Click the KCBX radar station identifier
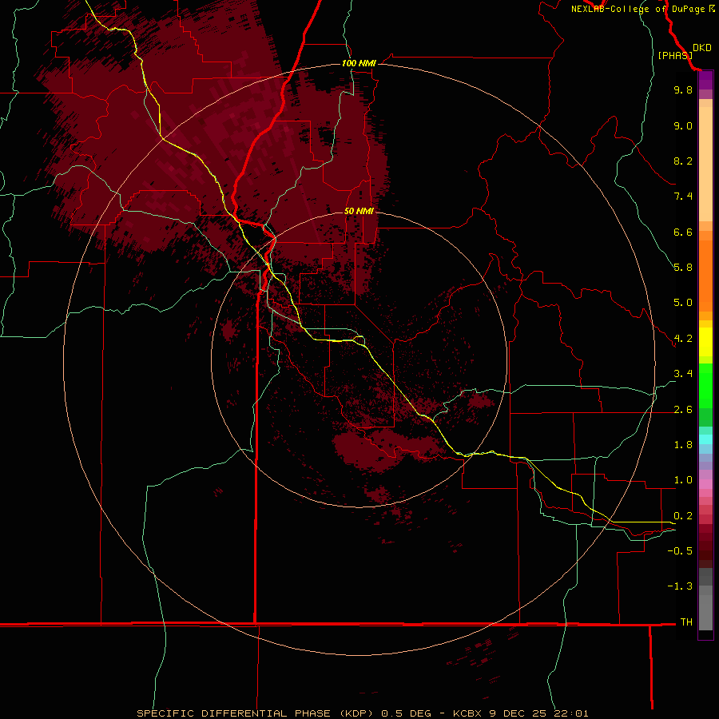 pos(467,713)
